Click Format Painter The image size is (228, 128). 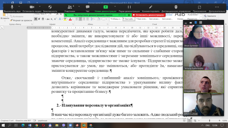[21, 20]
